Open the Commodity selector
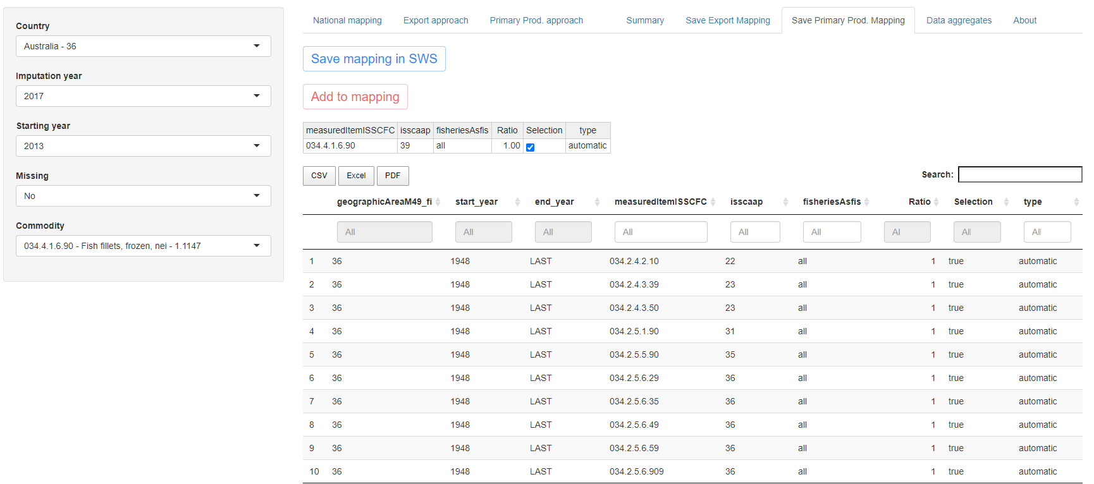The height and width of the screenshot is (484, 1094). (x=143, y=246)
